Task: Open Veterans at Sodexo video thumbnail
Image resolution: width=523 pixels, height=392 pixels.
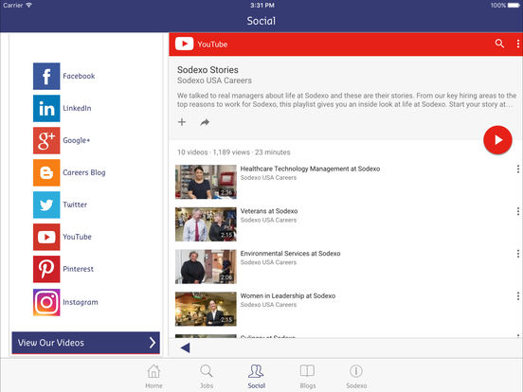Action: (x=206, y=224)
